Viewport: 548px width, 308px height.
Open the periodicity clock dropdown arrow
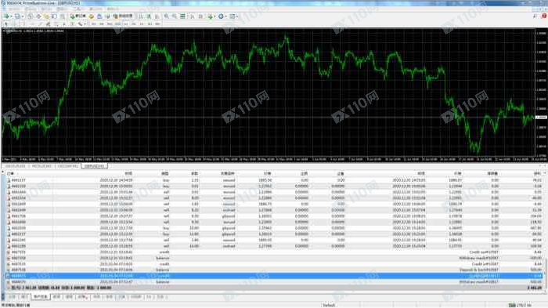[226, 16]
